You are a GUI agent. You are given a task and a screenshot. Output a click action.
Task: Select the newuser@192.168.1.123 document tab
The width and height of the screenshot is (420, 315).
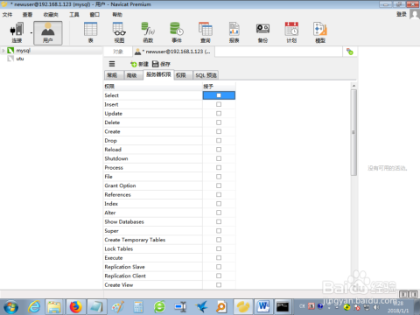(x=173, y=52)
